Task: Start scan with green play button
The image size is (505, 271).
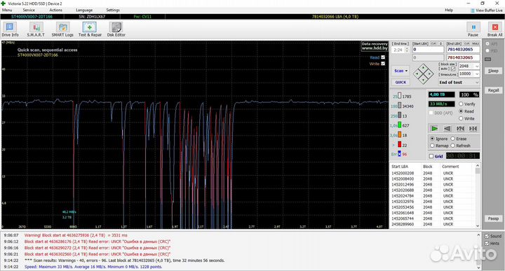Action: [434, 129]
